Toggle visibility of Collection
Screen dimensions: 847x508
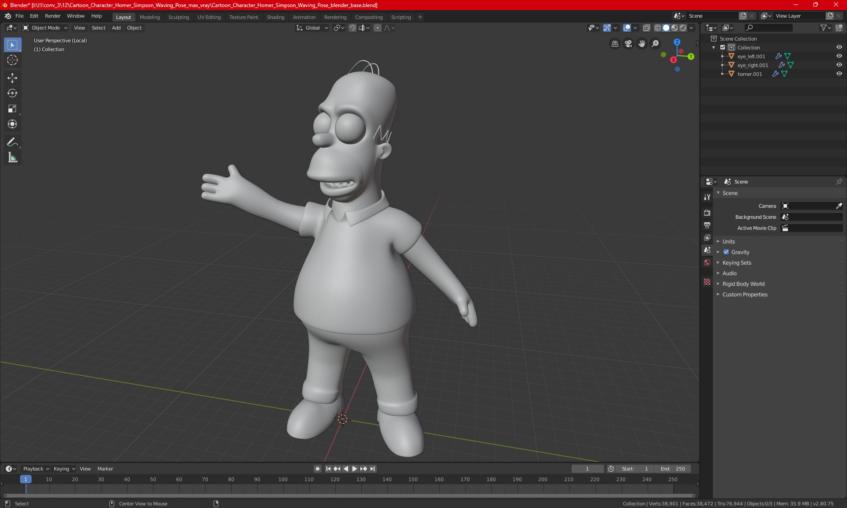pyautogui.click(x=839, y=47)
